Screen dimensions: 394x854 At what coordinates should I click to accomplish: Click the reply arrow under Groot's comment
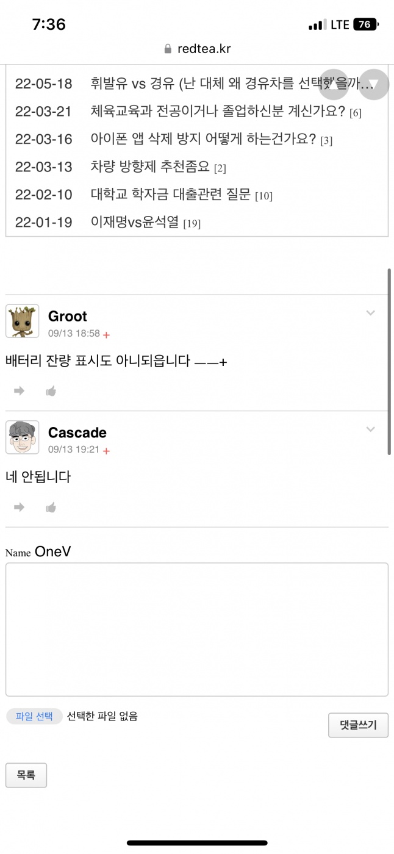pyautogui.click(x=19, y=391)
